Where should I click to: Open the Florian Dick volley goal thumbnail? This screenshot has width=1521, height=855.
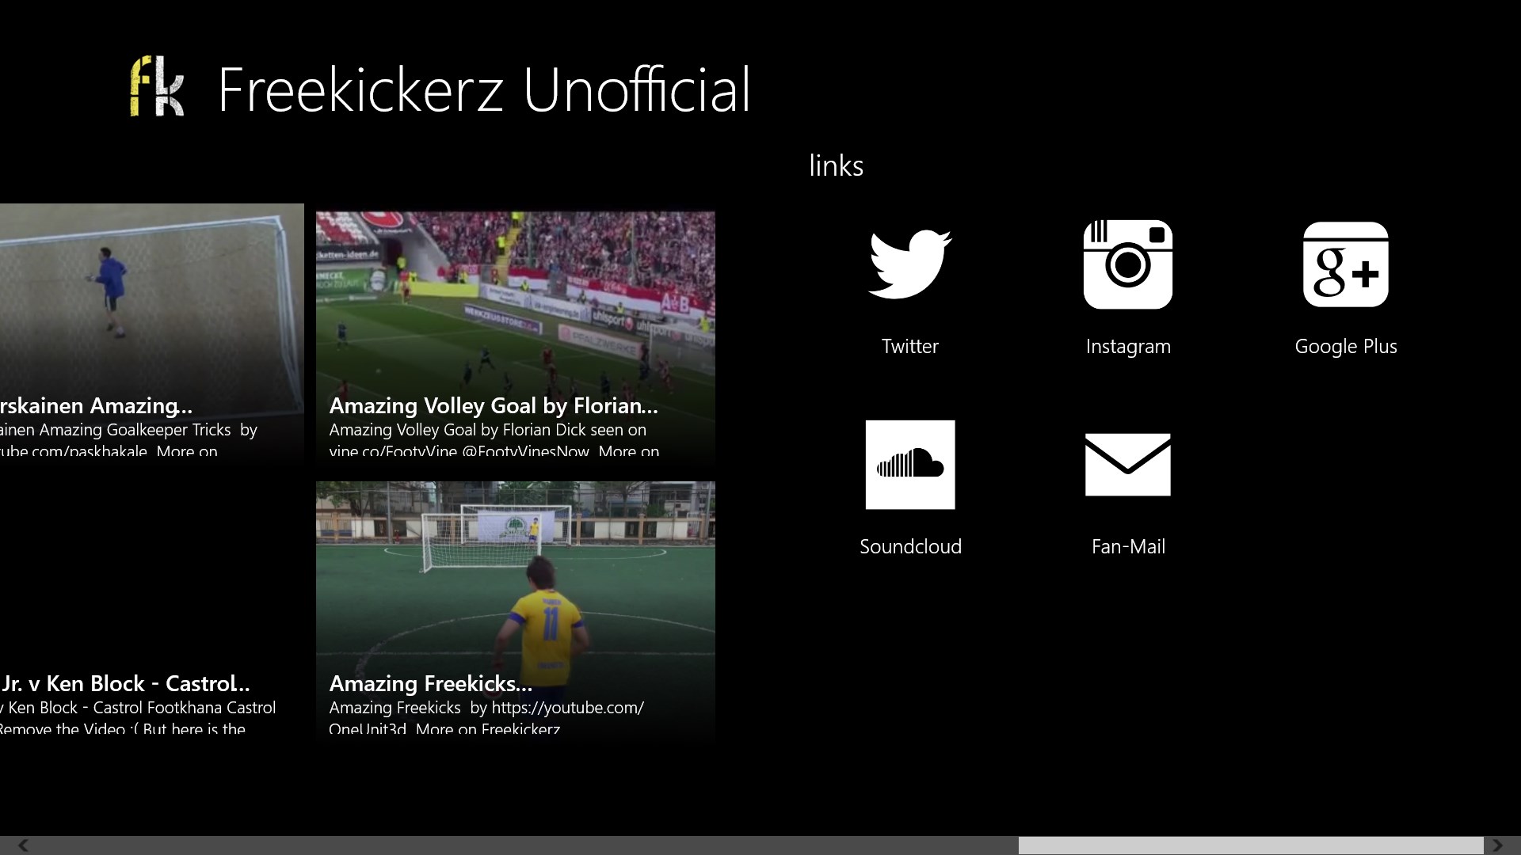(516, 334)
